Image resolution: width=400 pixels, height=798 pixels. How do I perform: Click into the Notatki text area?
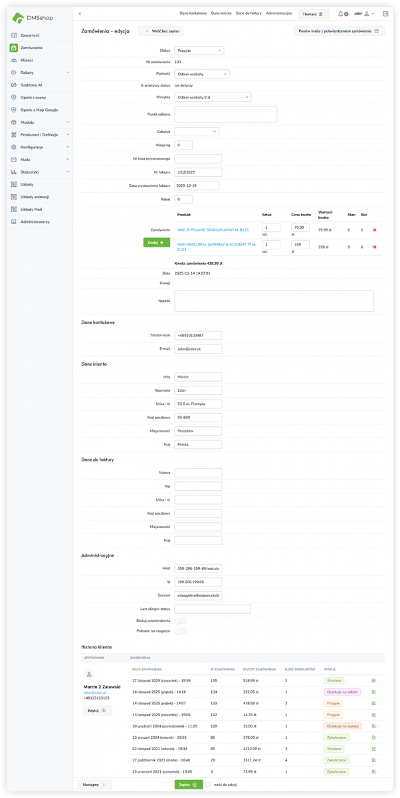coord(273,301)
